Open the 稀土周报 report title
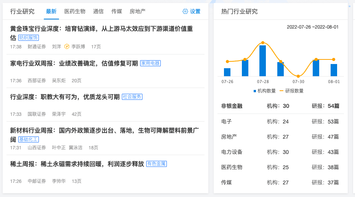Image resolution: width=355 pixels, height=197 pixels. point(77,164)
